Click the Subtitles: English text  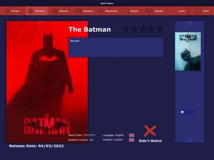[x=113, y=140]
